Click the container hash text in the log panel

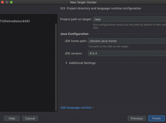(15, 21)
